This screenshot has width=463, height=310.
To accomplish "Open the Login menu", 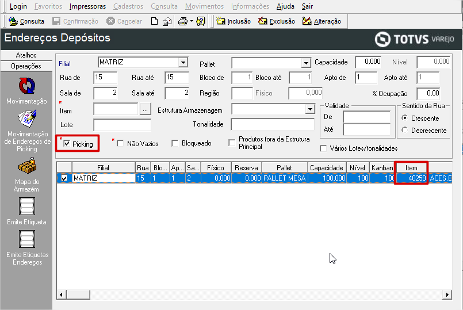I will pos(18,6).
